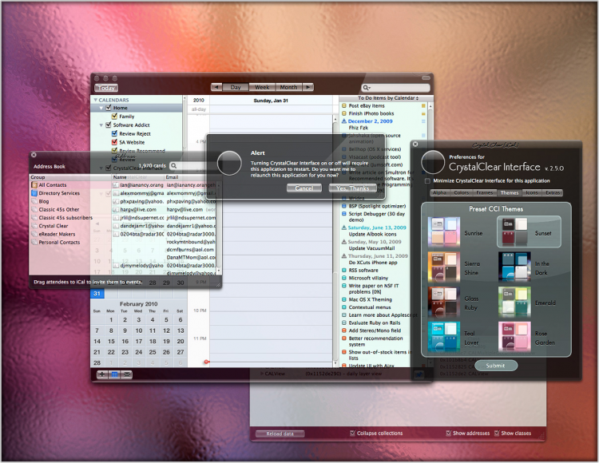Toggle the Show addresses checkbox
Image resolution: width=599 pixels, height=463 pixels.
point(449,433)
